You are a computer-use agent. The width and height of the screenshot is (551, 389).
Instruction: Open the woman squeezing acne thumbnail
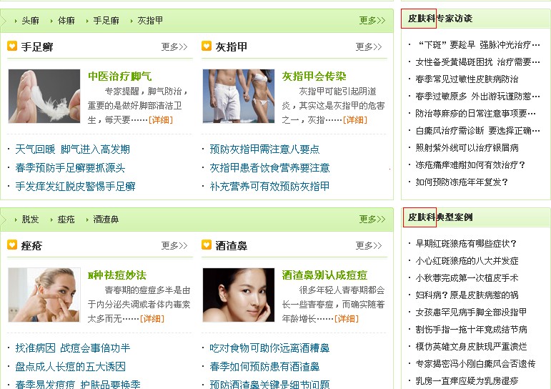(44, 295)
